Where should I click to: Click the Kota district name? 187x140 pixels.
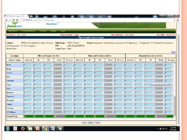[x=8, y=77]
